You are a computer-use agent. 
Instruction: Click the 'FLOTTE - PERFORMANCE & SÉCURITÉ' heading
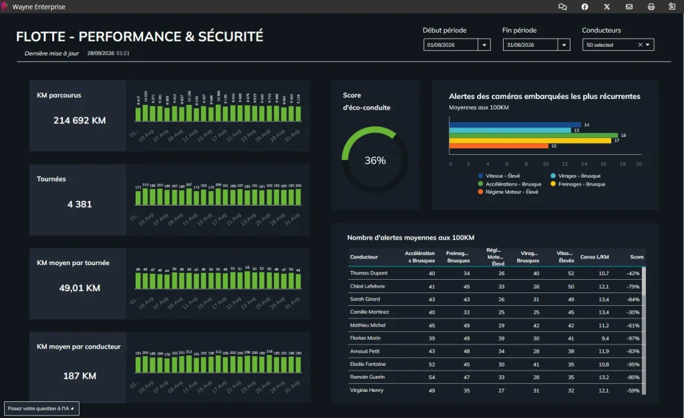(x=140, y=37)
